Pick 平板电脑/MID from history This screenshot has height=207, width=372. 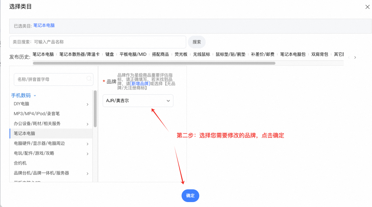pos(133,54)
